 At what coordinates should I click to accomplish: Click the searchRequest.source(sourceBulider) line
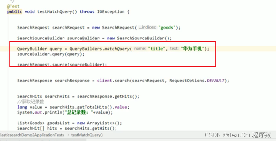[62, 65]
